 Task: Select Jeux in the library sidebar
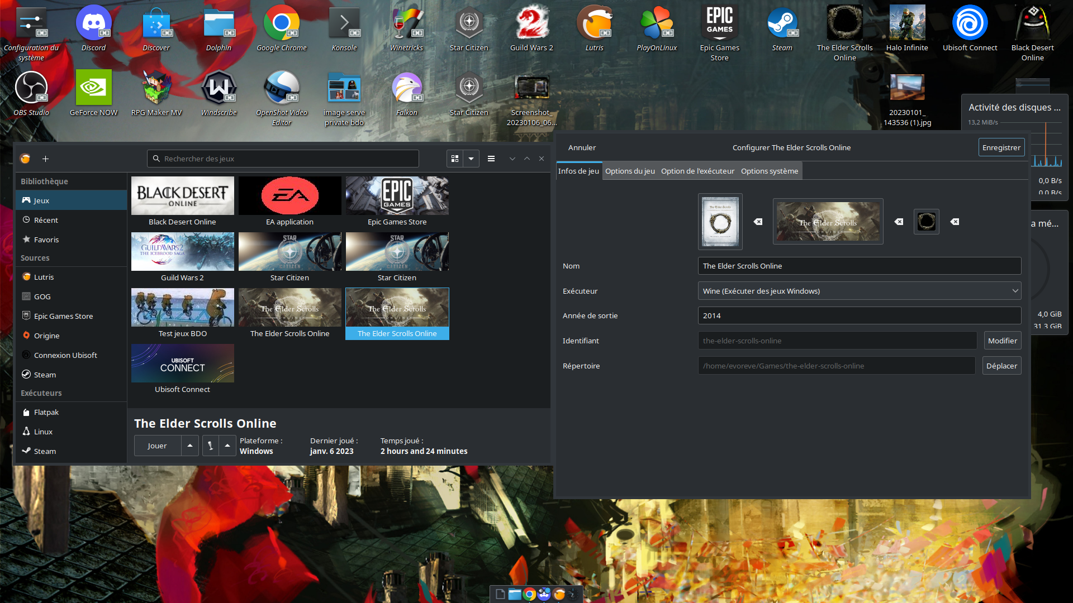pos(71,200)
